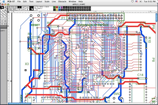
Task: Flip selection vertically with up-down arrow icon
Action: (27, 9)
